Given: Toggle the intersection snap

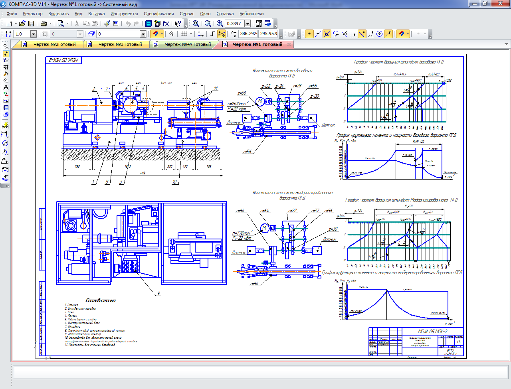Looking at the screenshot, I should (327, 34).
